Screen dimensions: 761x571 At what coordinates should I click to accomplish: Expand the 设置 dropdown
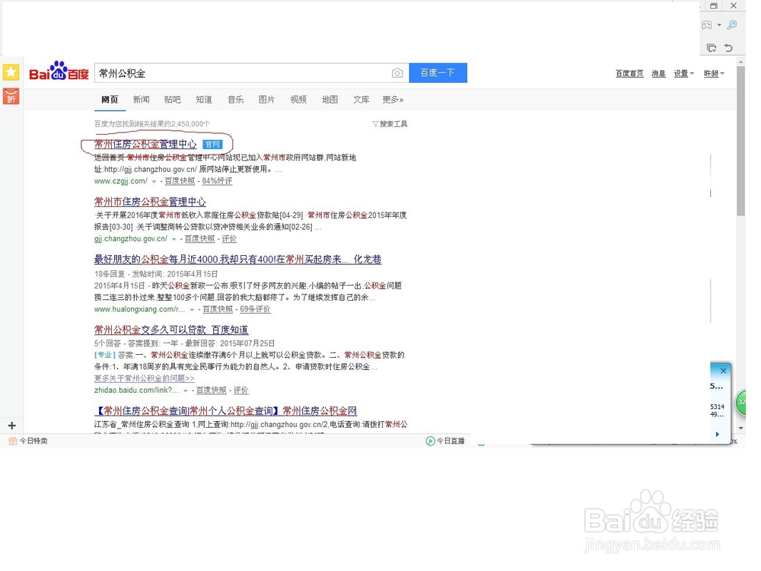[684, 73]
